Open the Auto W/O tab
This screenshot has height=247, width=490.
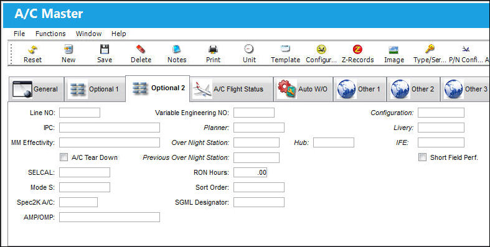(x=303, y=90)
